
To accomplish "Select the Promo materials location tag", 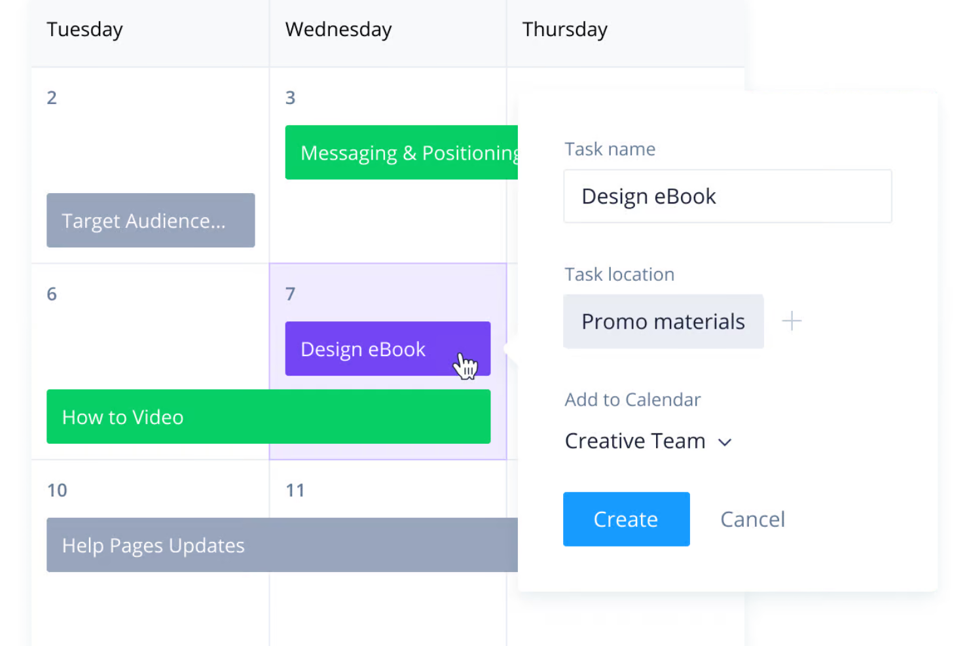I will coord(663,321).
